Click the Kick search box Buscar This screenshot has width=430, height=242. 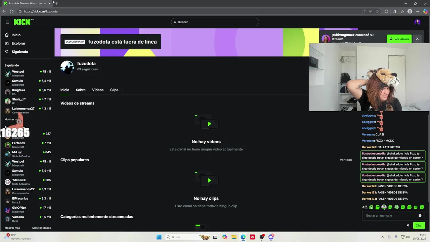(215, 22)
